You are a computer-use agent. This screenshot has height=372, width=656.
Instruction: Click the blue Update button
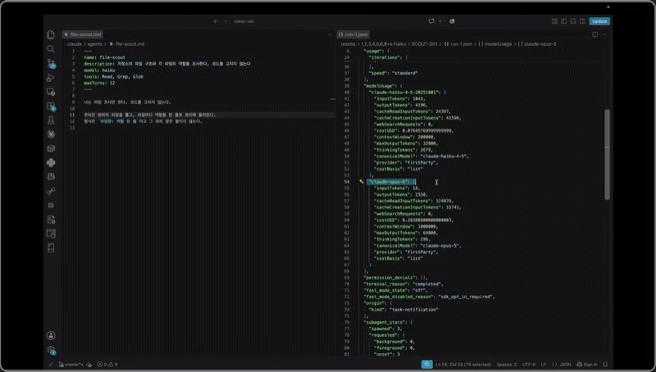click(599, 21)
